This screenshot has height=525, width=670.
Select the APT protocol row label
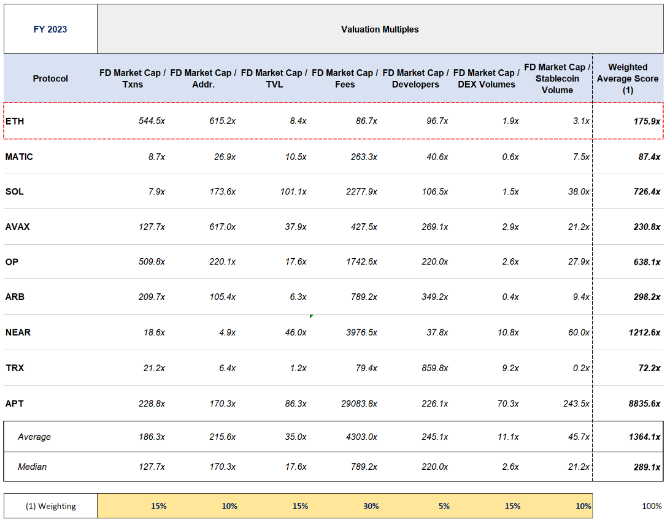tap(15, 403)
